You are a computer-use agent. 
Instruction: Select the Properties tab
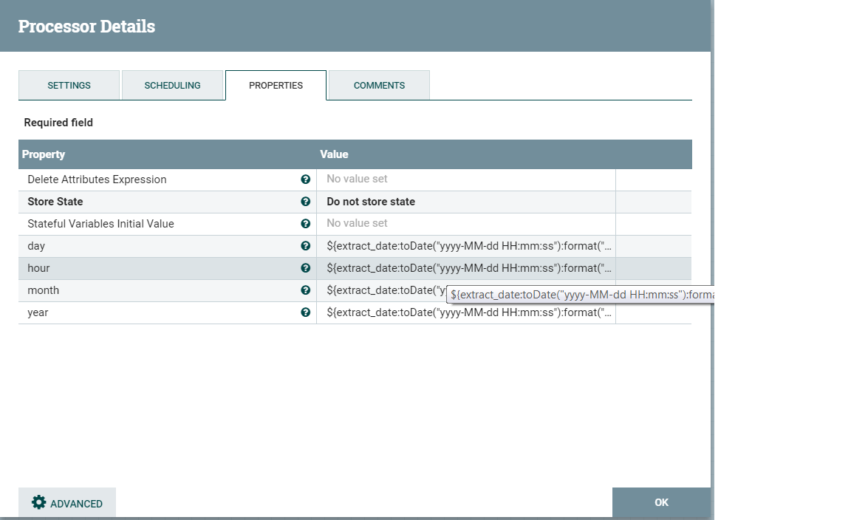point(276,86)
